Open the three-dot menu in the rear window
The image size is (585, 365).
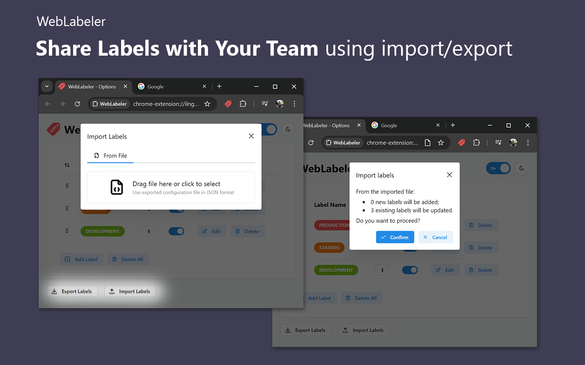(528, 143)
